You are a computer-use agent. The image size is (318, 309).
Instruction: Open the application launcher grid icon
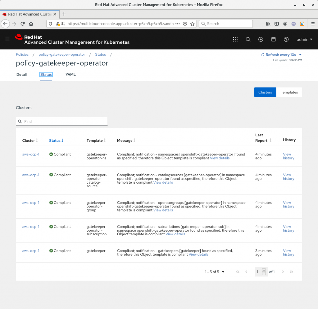coord(235,39)
